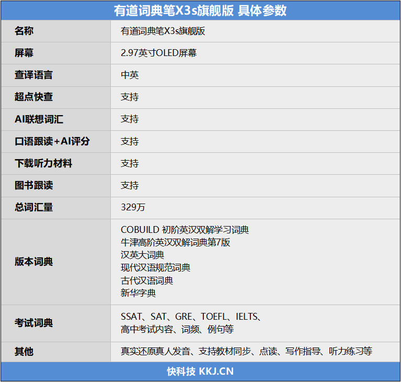Click 支持 in the AI联想词汇 row
The width and height of the screenshot is (401, 382).
pos(130,119)
